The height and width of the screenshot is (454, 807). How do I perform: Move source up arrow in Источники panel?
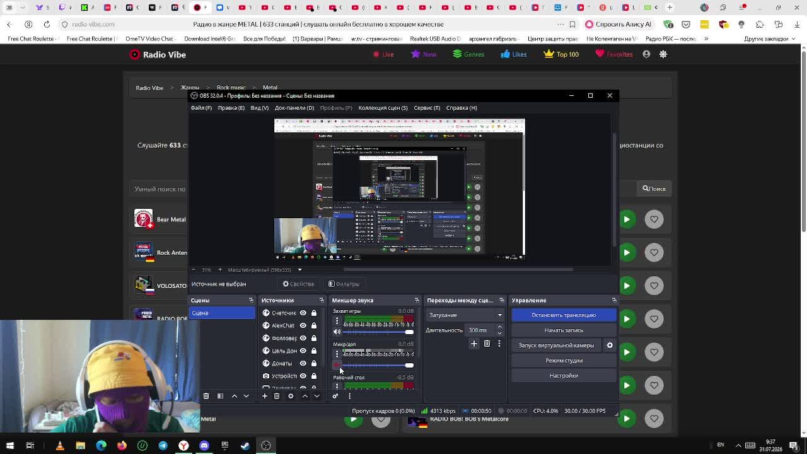(305, 396)
